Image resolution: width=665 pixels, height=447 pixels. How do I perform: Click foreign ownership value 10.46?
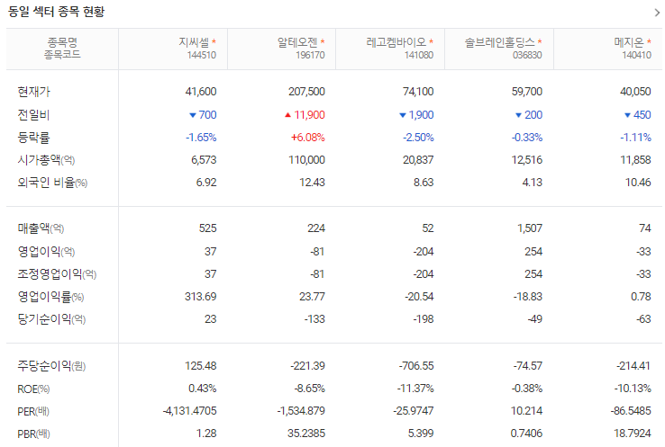(x=638, y=183)
